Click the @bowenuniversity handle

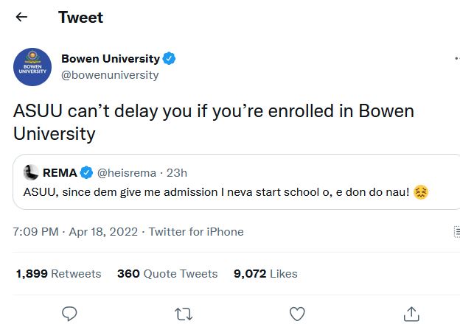point(110,75)
